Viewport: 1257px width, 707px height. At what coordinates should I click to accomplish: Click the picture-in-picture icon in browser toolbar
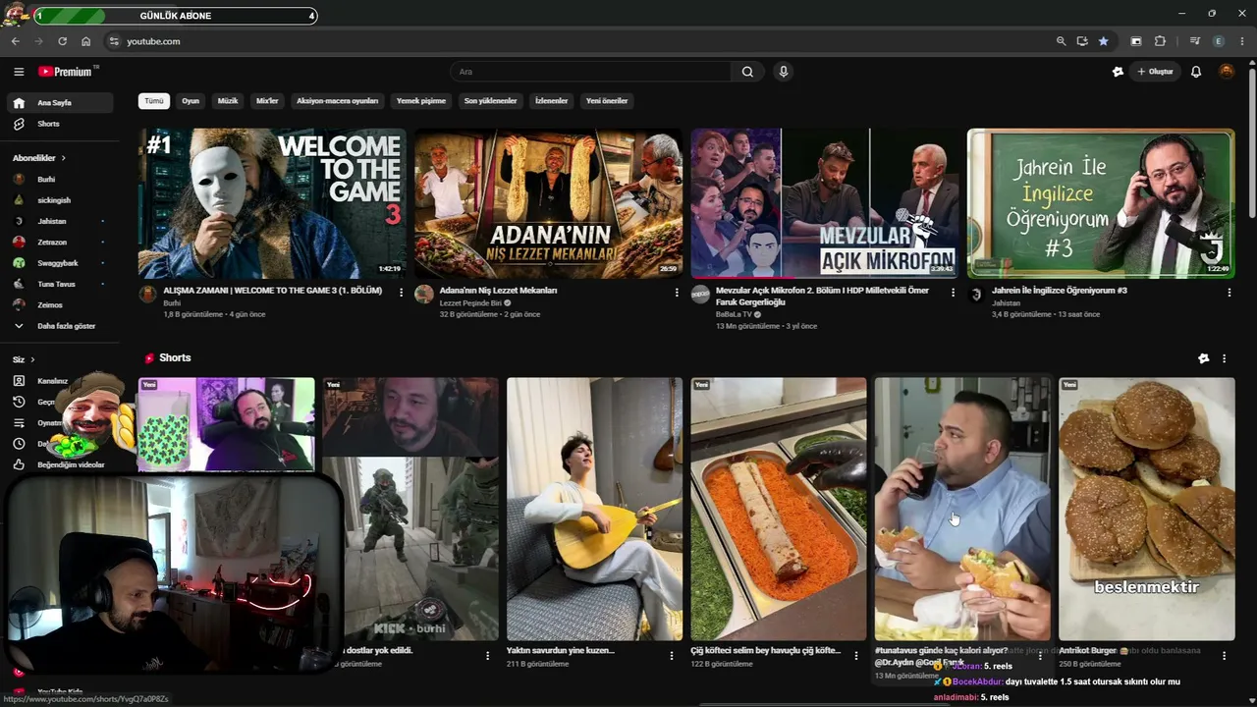[1136, 41]
